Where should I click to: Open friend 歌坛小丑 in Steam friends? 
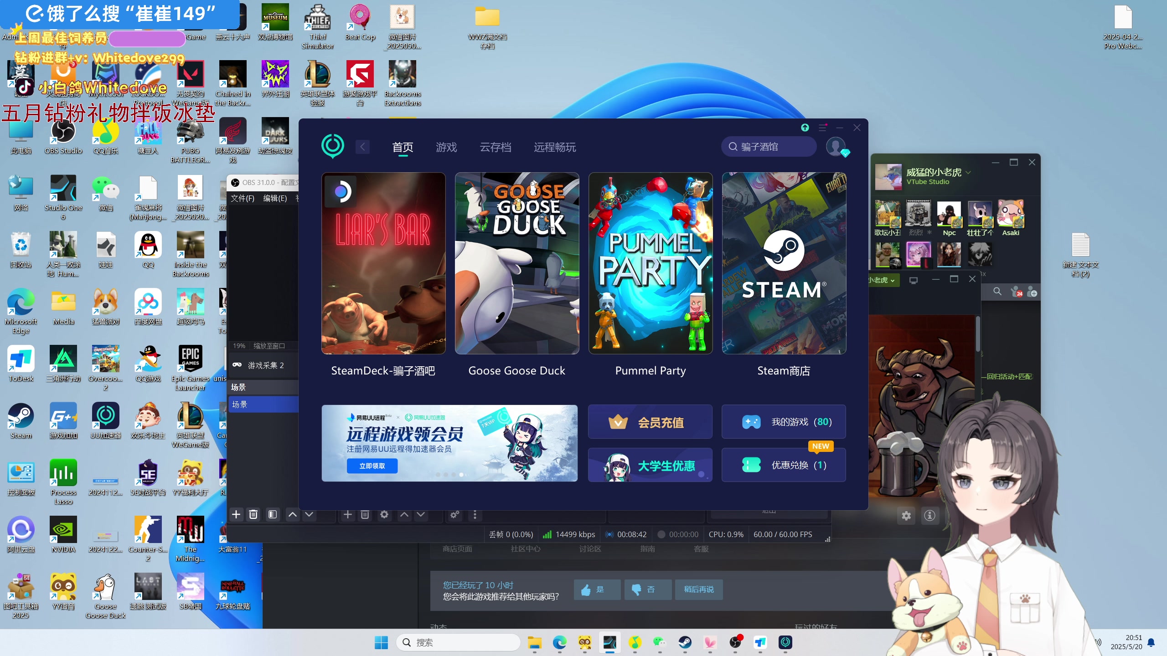tap(888, 218)
